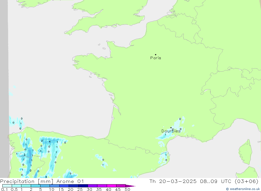Click the value 3 rain marker at bottom

point(46,177)
